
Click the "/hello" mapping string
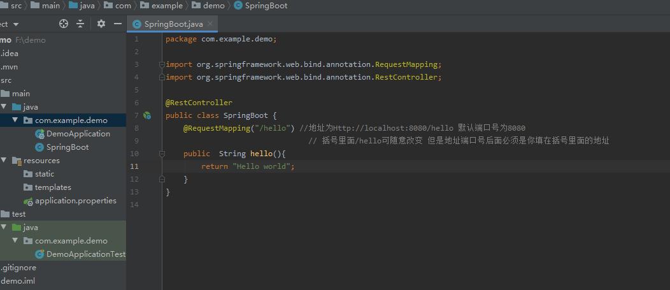[x=273, y=128]
